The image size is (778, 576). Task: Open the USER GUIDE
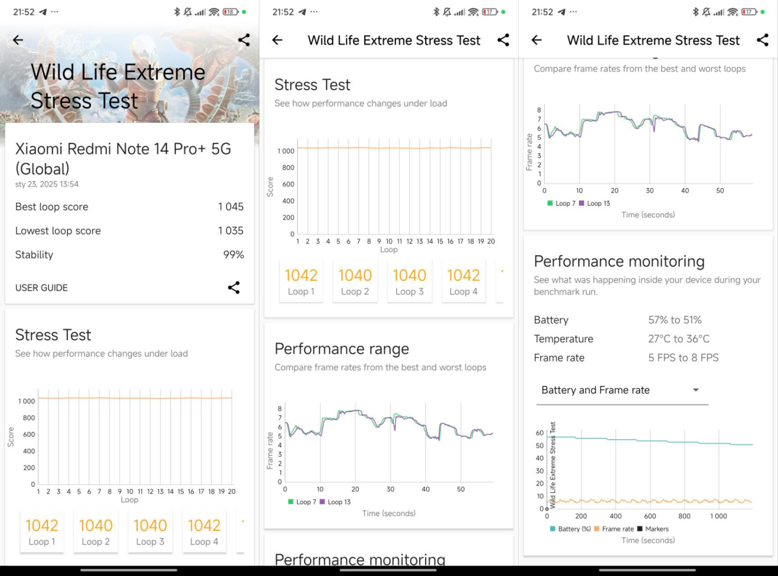(41, 287)
